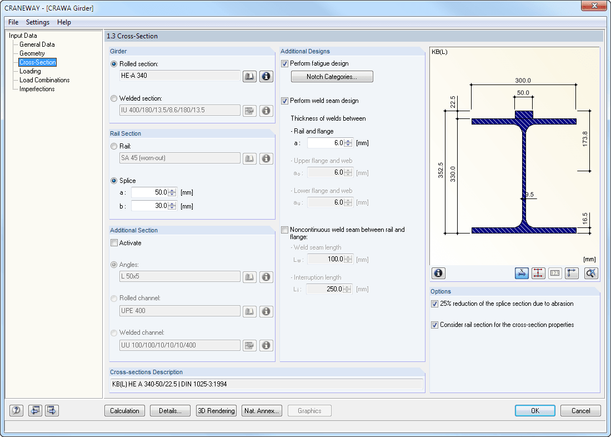The image size is (611, 437).
Task: Click info icon under cross-section preview
Action: [x=438, y=273]
